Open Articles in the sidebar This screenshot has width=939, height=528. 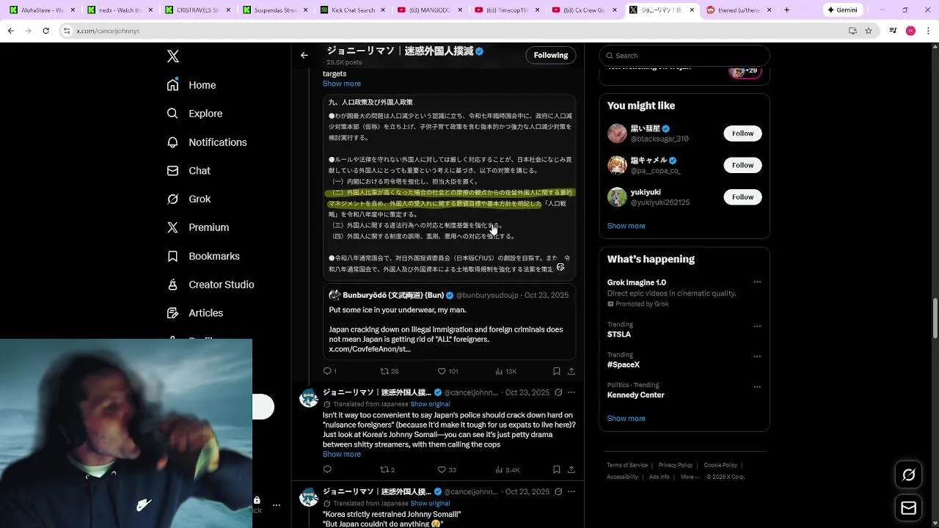195,313
